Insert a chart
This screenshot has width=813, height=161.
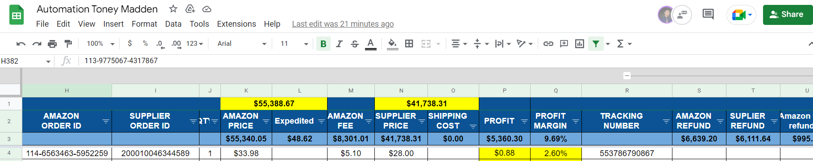(x=580, y=44)
